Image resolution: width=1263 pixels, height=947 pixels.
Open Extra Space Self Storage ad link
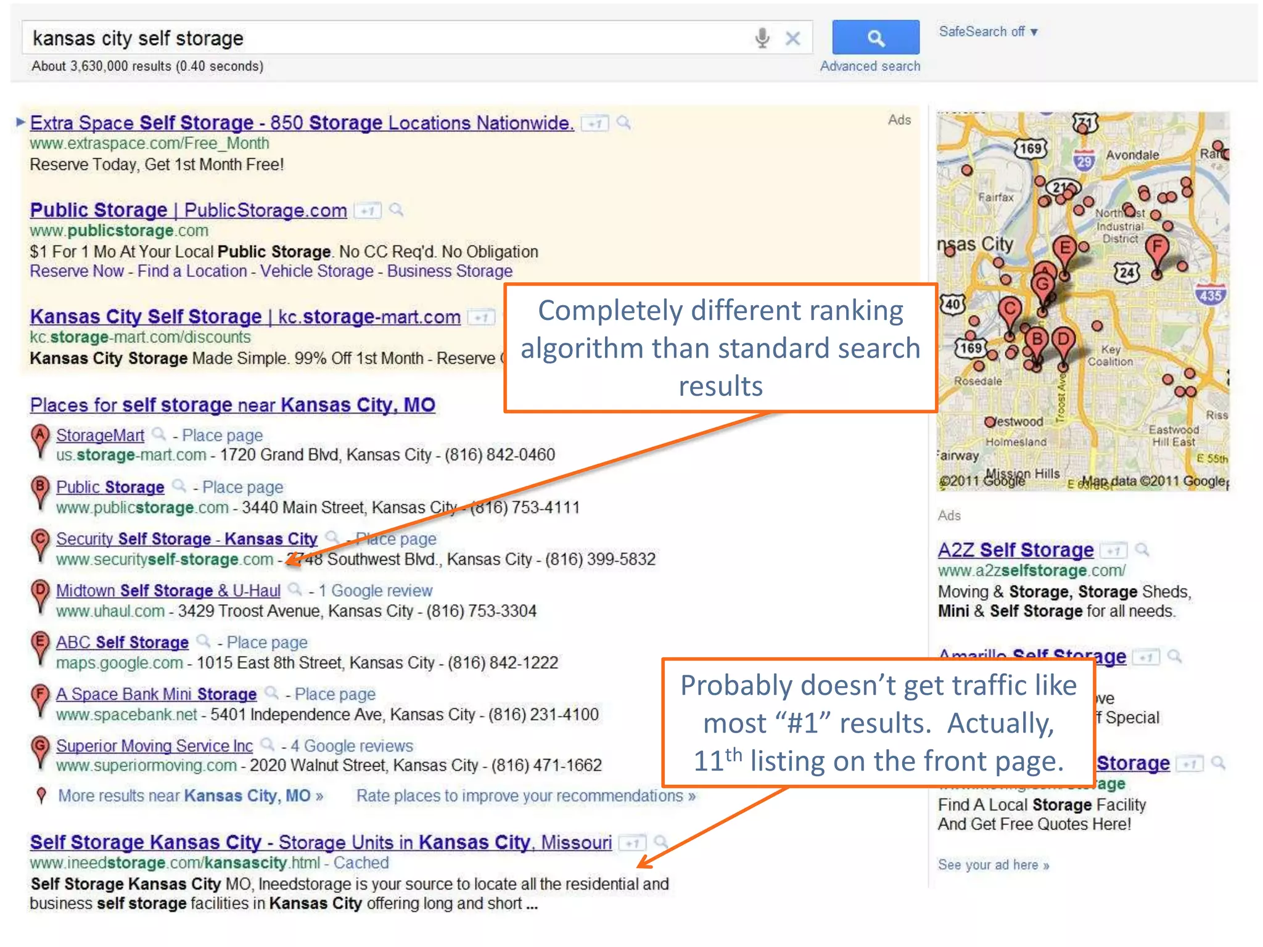click(302, 123)
